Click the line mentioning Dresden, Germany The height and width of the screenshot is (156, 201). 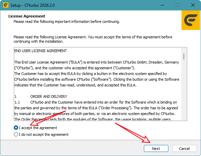coord(97,62)
